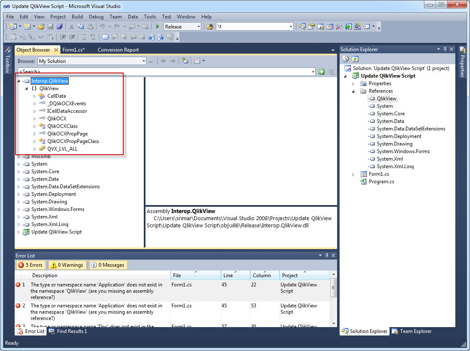This screenshot has width=470, height=351.
Task: Click the Add New Item toolbar icon
Action: coord(27,26)
